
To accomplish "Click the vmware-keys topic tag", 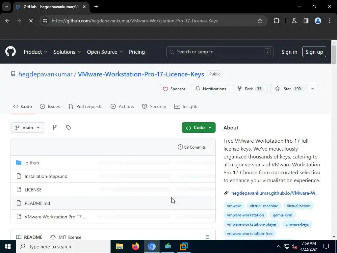I will pos(297,224).
